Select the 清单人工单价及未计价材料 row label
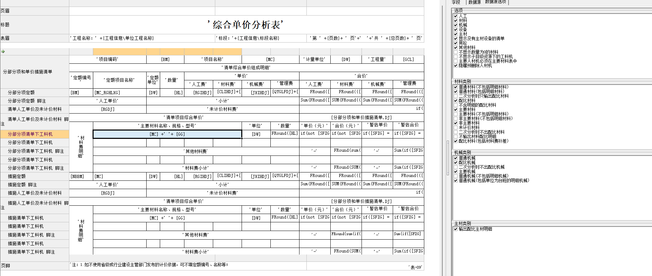This screenshot has width=652, height=276. (x=35, y=109)
